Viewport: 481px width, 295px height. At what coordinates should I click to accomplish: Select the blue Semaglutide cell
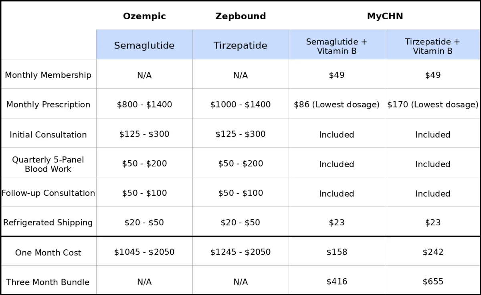click(x=144, y=44)
